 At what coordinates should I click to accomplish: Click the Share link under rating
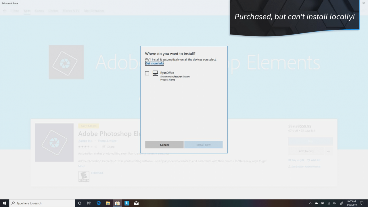point(108,147)
